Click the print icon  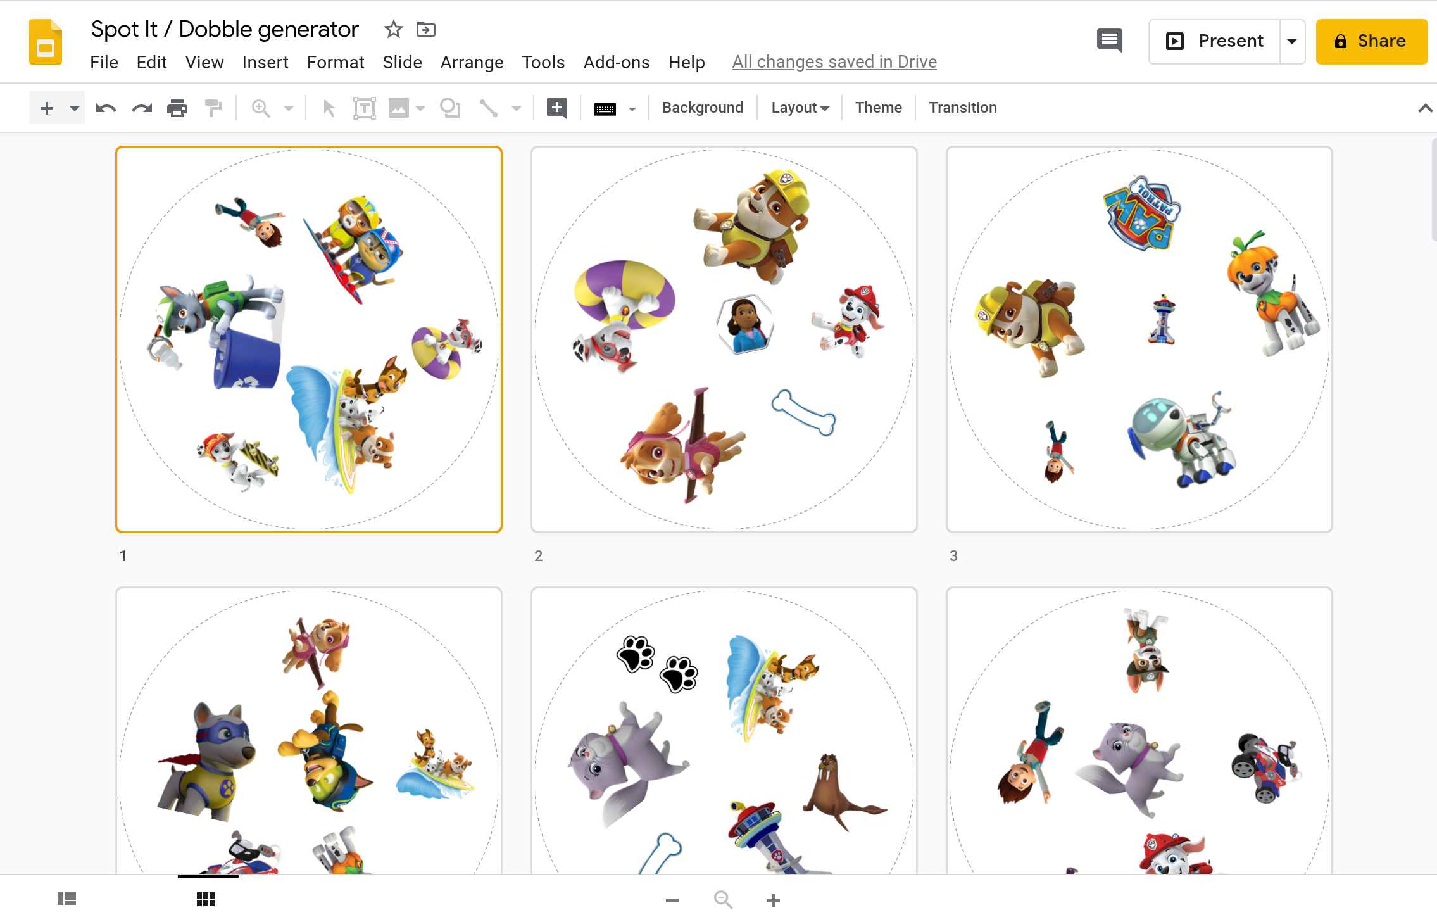pos(177,108)
